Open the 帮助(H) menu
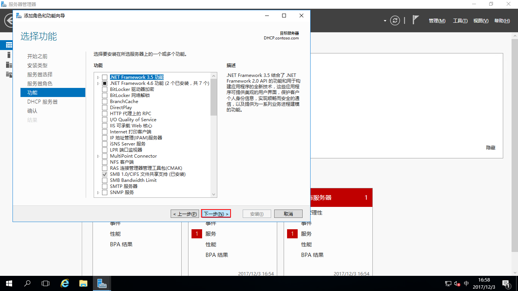This screenshot has width=518, height=291. [x=502, y=21]
